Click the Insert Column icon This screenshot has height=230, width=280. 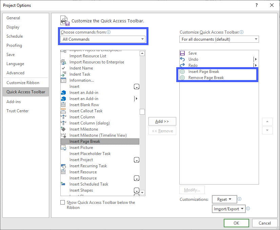(x=63, y=117)
